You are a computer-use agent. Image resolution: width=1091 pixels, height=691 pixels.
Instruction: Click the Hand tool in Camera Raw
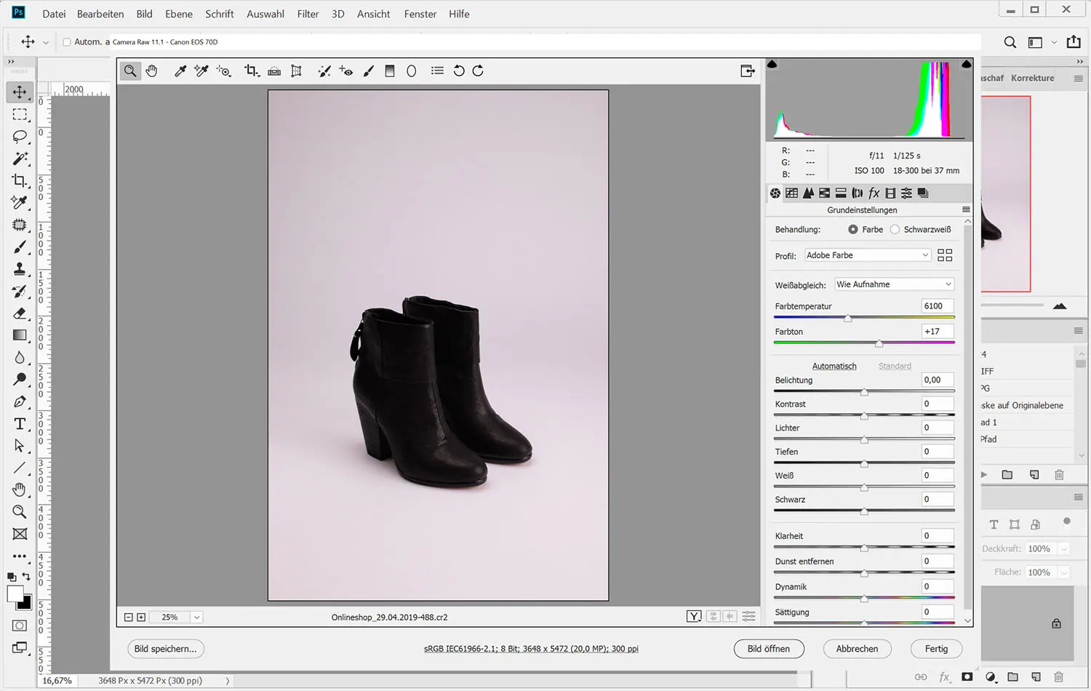[151, 71]
